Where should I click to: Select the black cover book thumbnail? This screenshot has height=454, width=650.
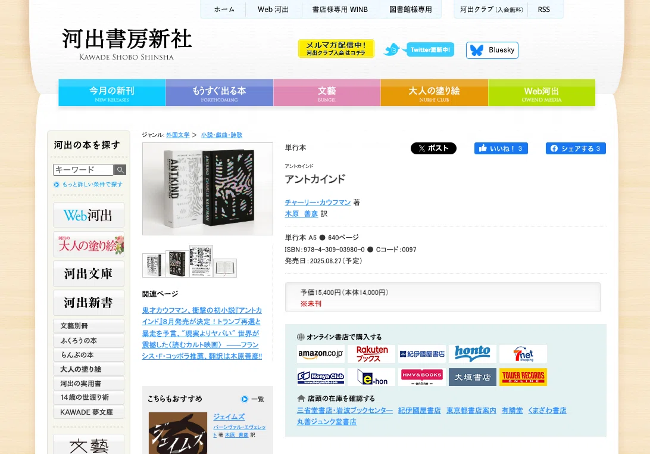point(177,263)
